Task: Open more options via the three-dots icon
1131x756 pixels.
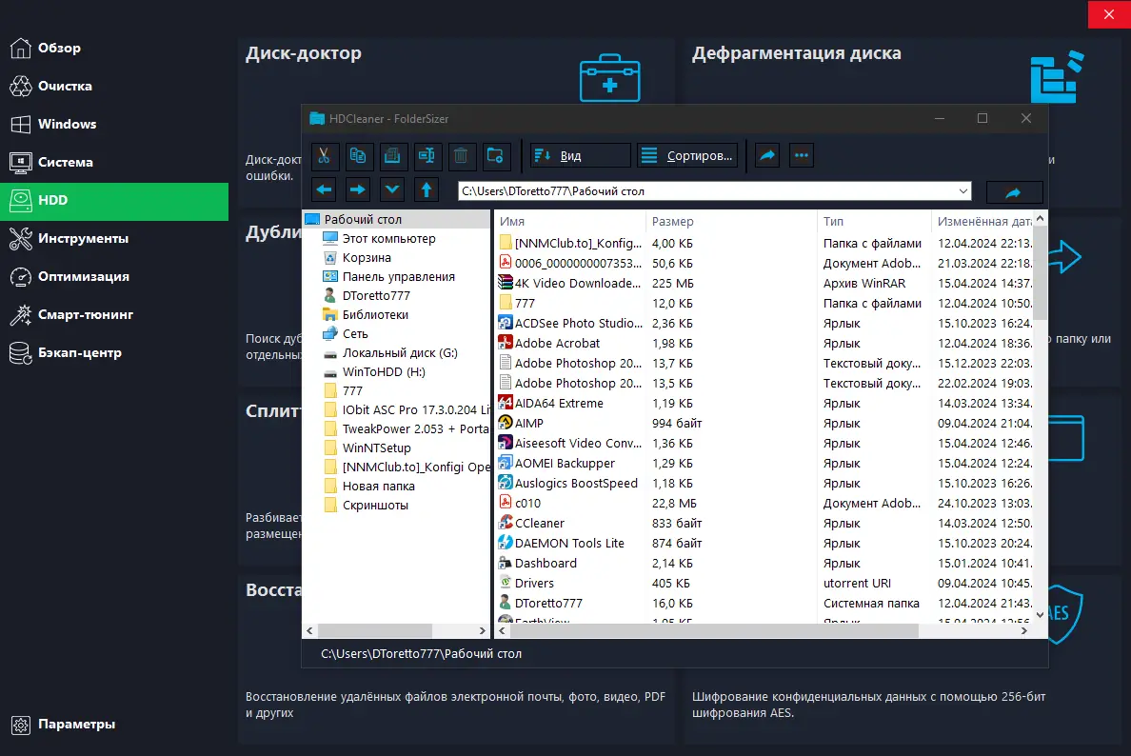Action: 802,154
